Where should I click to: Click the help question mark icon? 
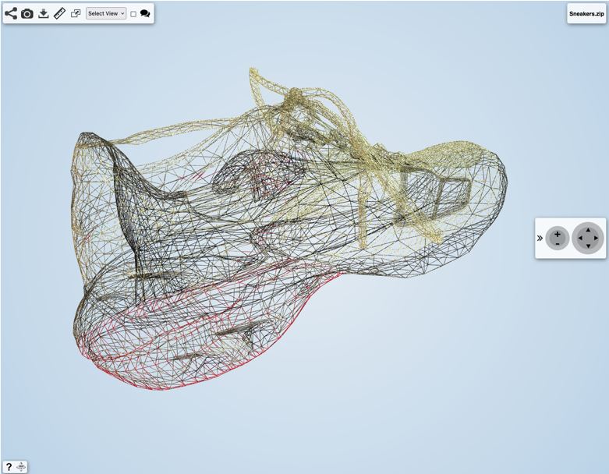9,467
